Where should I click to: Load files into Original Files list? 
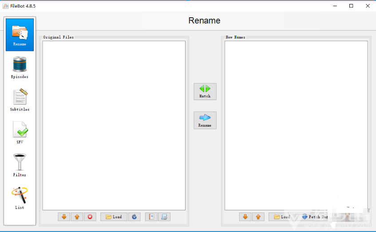tap(114, 217)
